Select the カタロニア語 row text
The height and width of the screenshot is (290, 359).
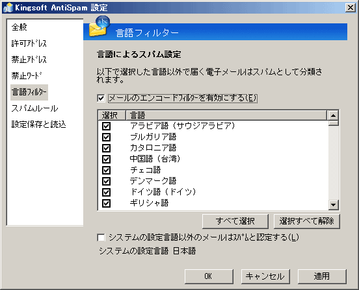click(x=153, y=148)
